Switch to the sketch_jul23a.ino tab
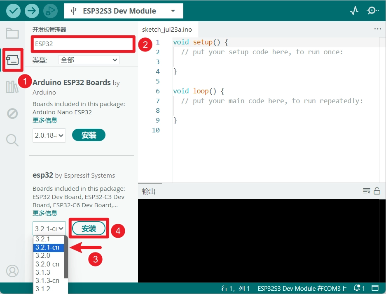 pyautogui.click(x=167, y=30)
